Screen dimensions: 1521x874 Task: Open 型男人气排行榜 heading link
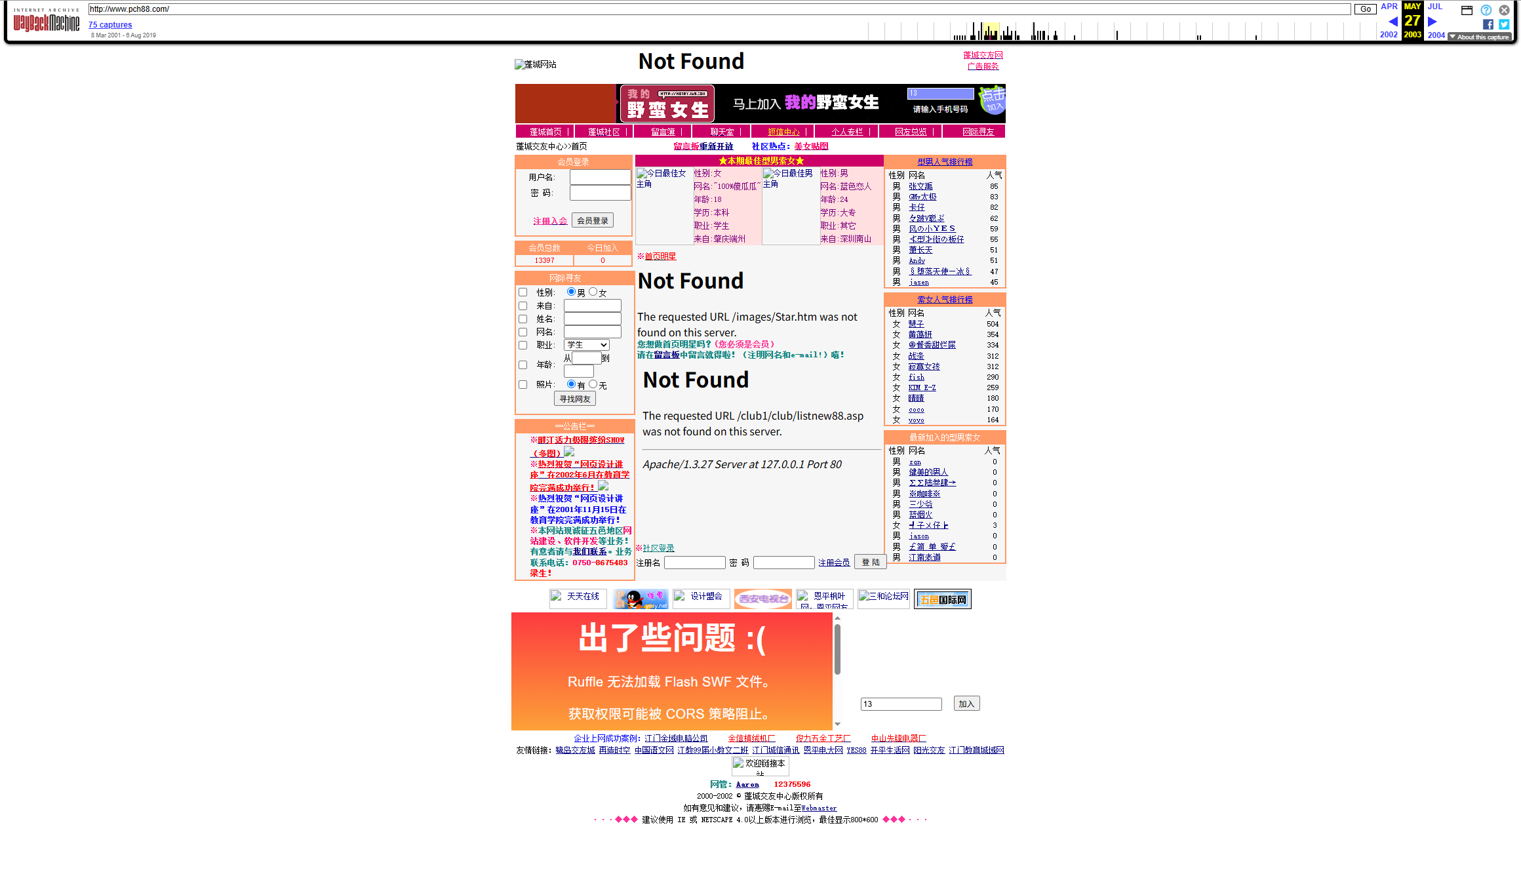click(x=945, y=161)
